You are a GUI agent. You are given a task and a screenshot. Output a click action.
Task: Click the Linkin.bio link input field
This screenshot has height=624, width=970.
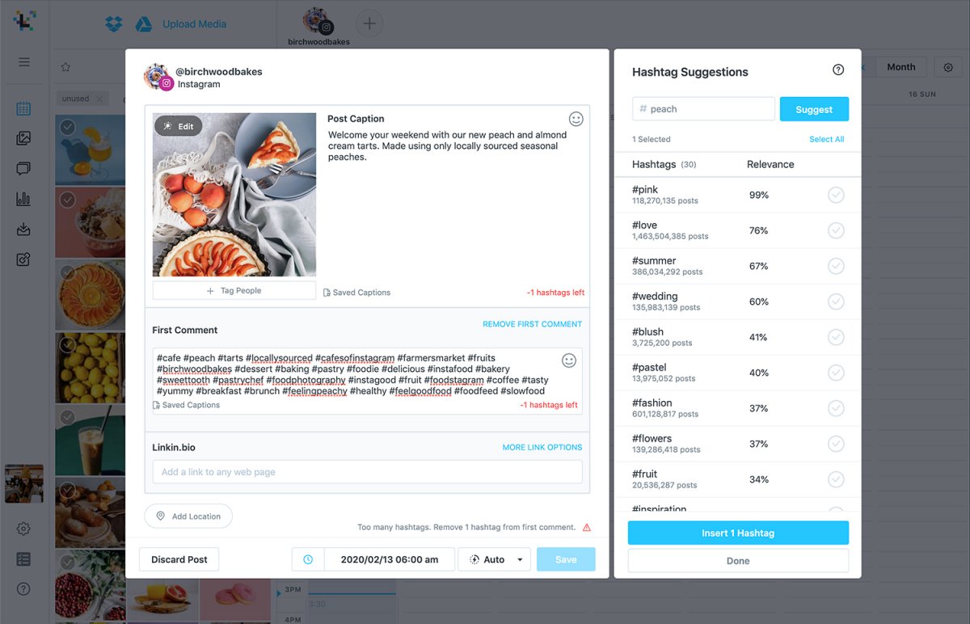(367, 472)
